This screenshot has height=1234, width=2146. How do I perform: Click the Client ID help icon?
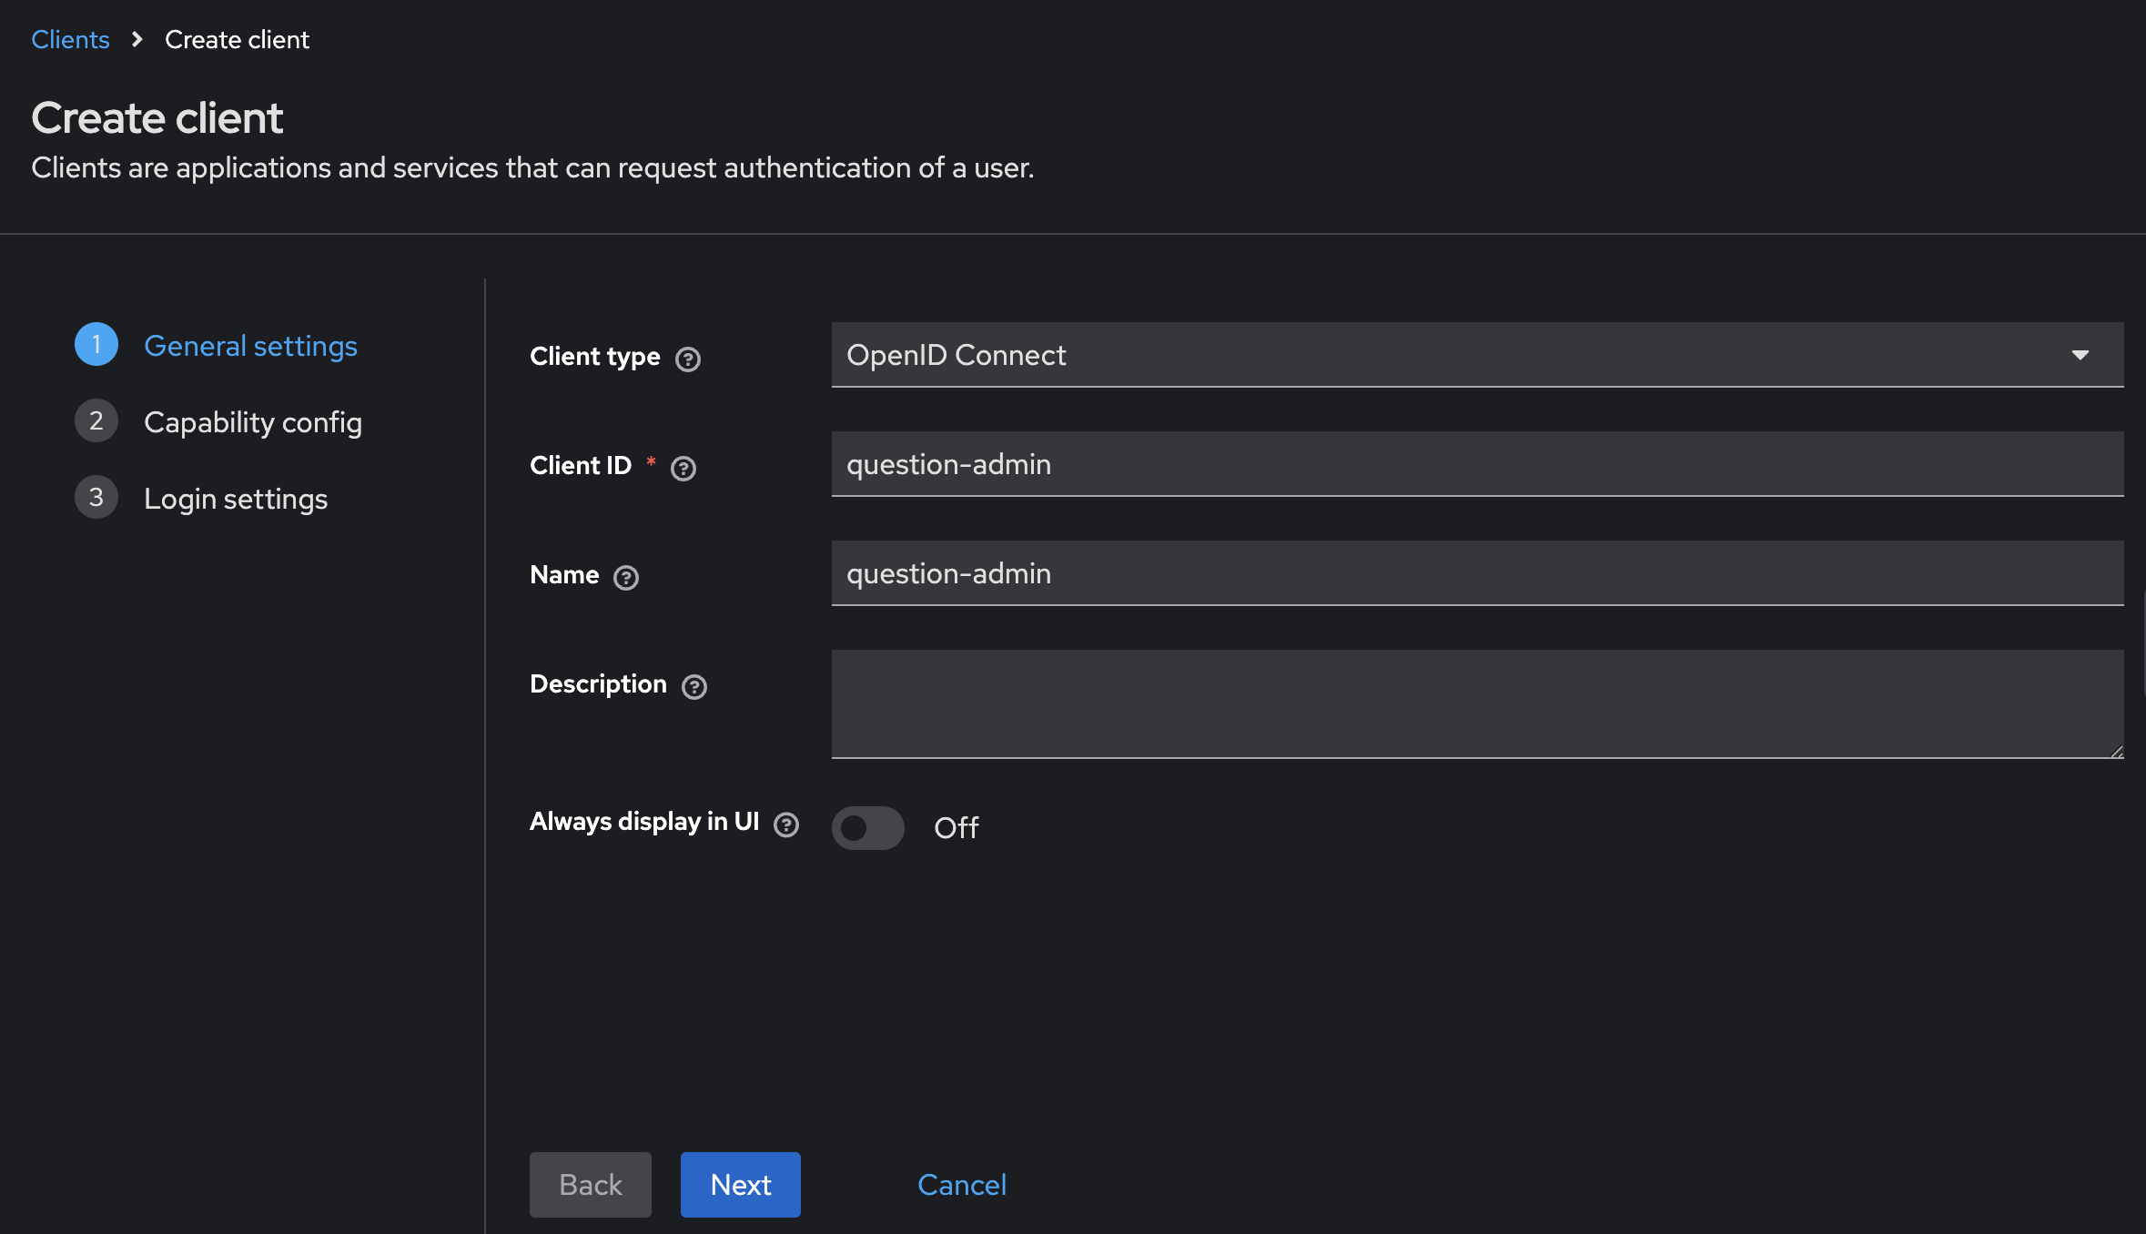coord(683,468)
